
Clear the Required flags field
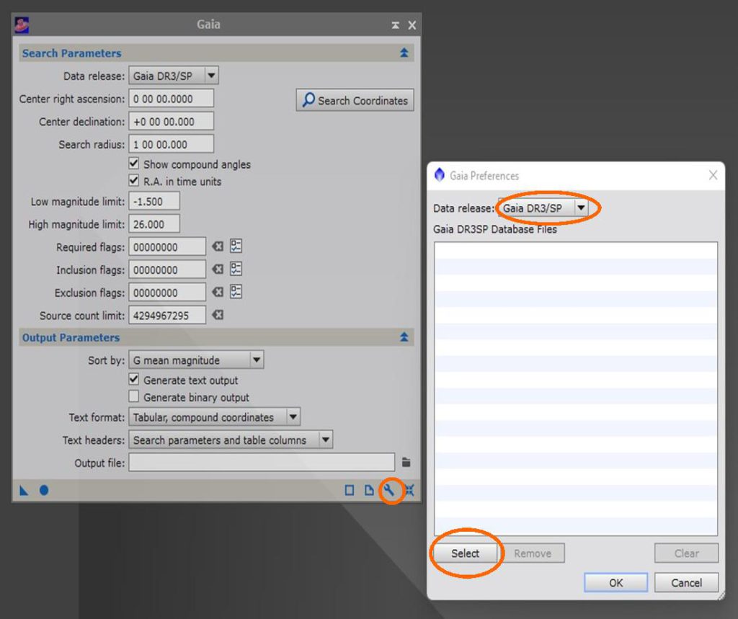point(218,247)
